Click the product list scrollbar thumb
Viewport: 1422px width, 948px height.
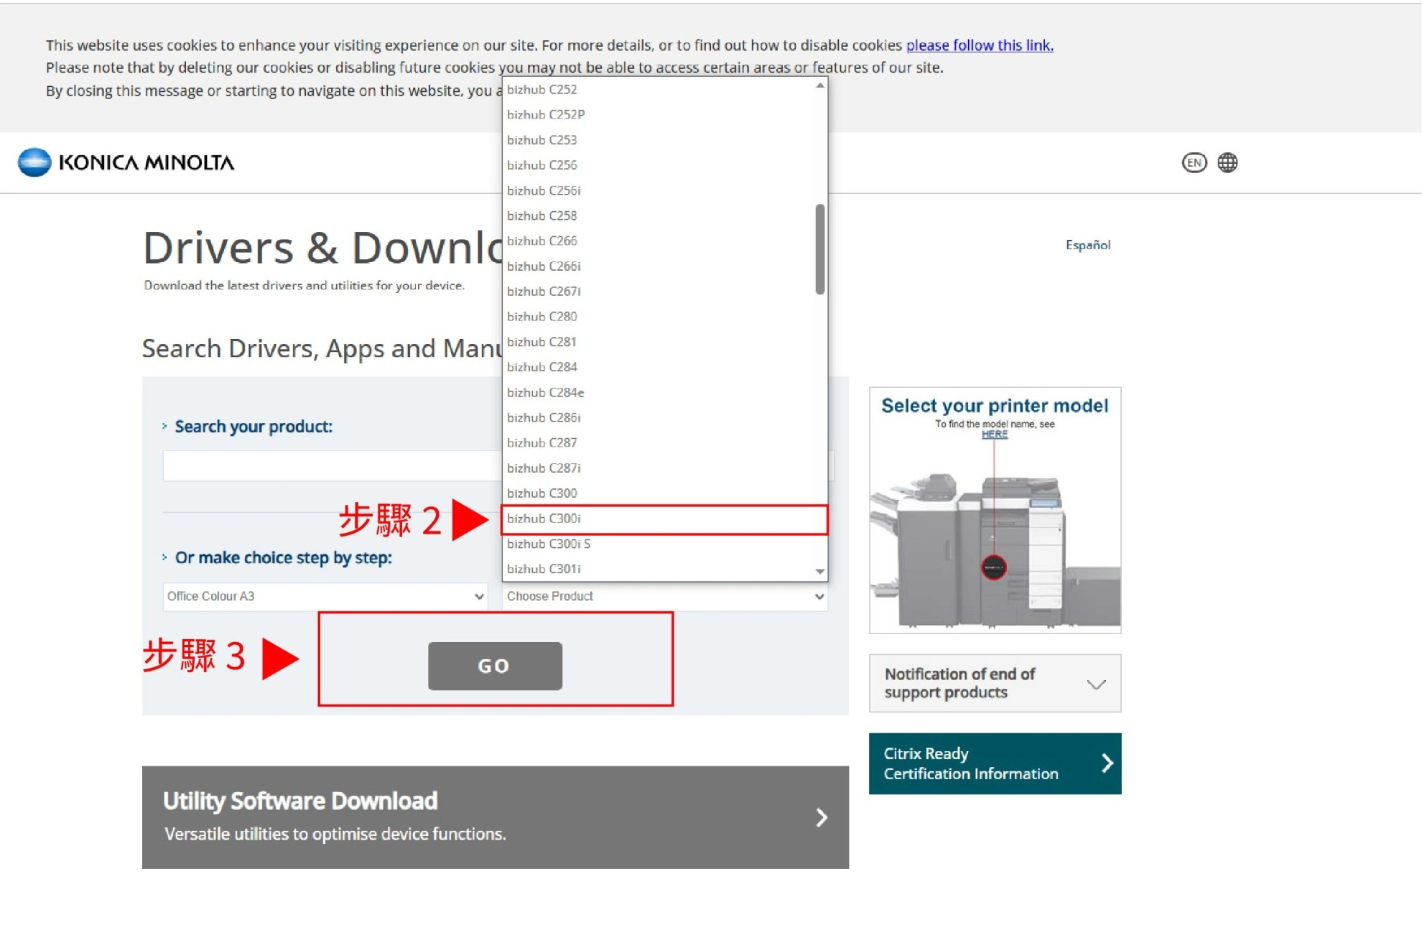tap(819, 249)
